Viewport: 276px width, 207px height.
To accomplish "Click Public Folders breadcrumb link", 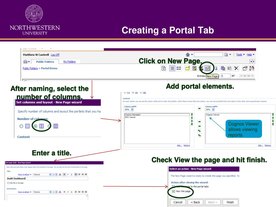I will click(30, 68).
